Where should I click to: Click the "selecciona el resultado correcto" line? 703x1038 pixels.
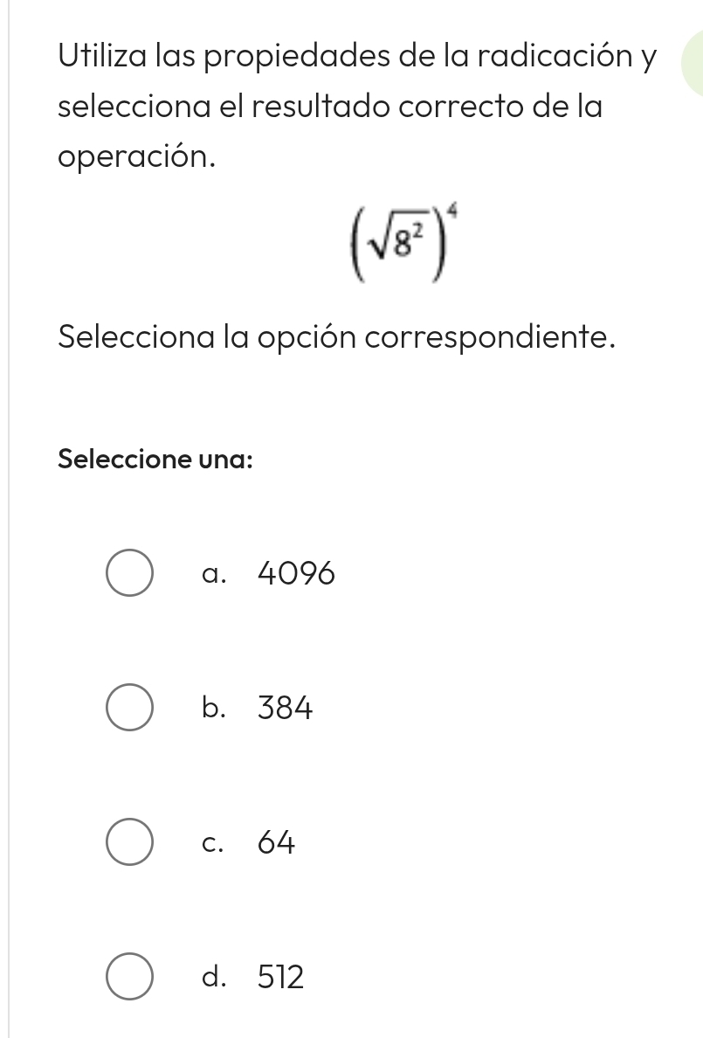(x=330, y=108)
